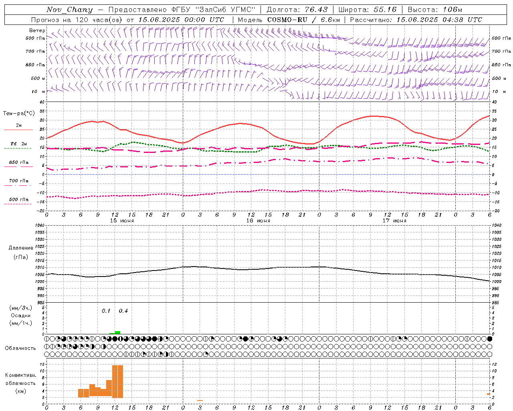Click the 850 гПа temperature legend entry
The width and height of the screenshot is (513, 411).
pos(18,164)
